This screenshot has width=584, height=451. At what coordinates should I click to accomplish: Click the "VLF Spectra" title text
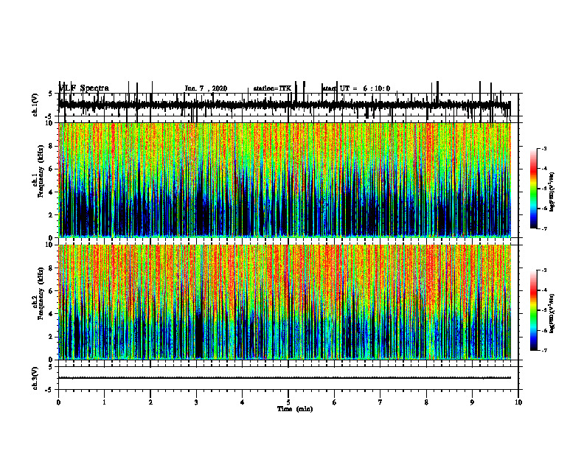(84, 88)
